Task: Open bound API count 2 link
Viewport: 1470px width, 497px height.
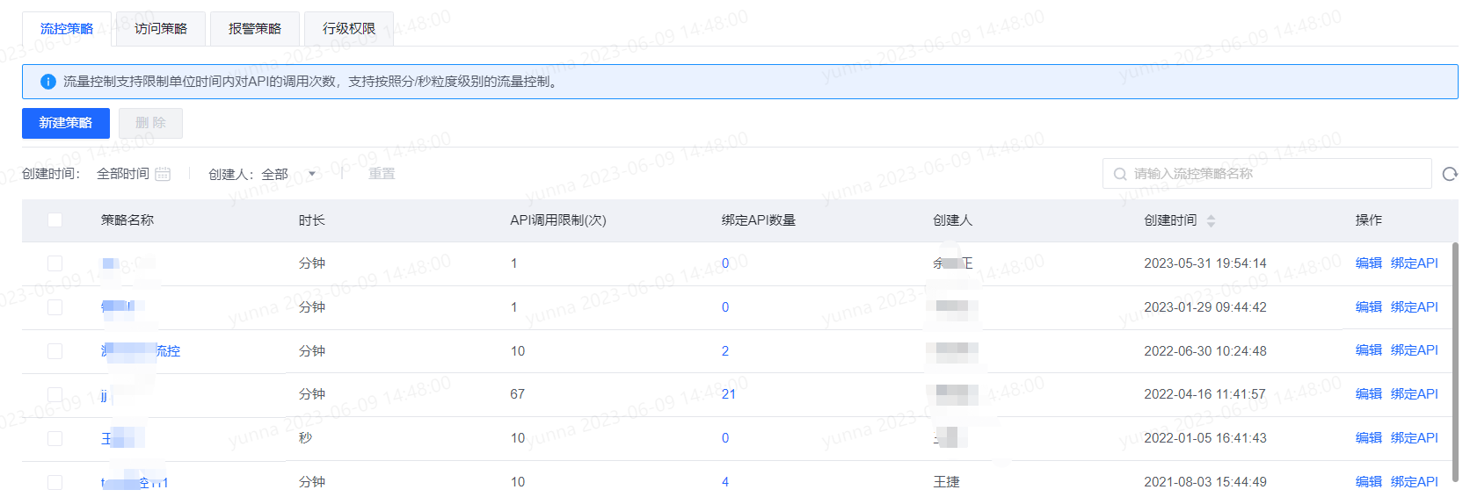Action: 725,351
